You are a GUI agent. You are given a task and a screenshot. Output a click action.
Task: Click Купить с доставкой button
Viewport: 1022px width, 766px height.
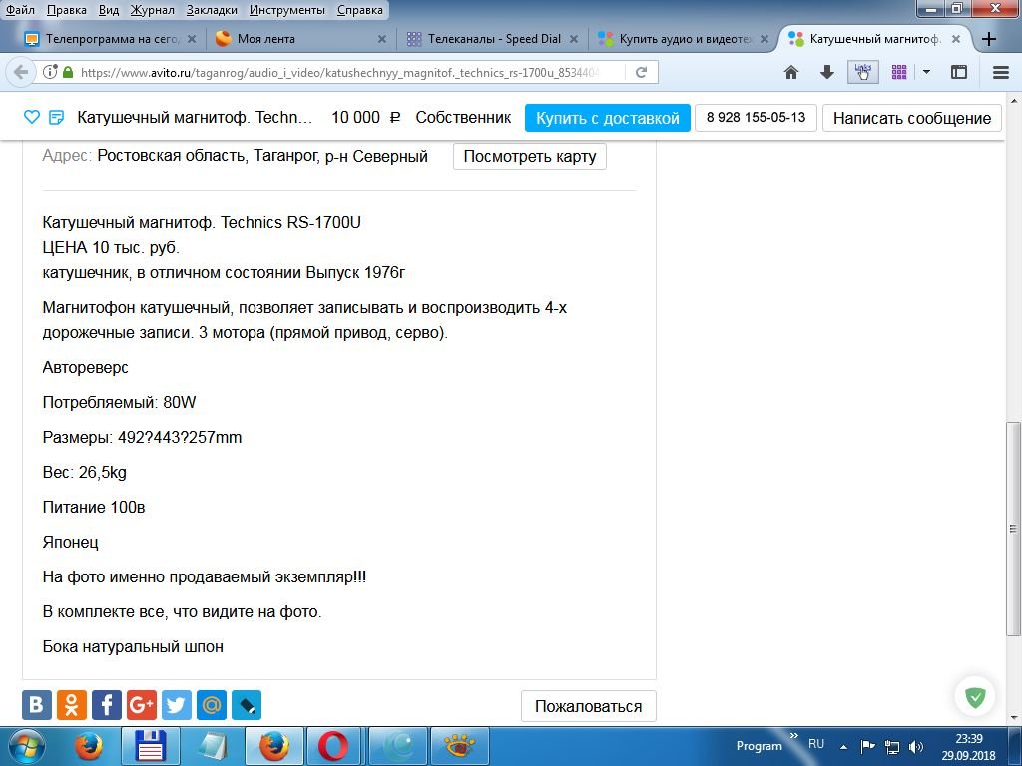(608, 118)
